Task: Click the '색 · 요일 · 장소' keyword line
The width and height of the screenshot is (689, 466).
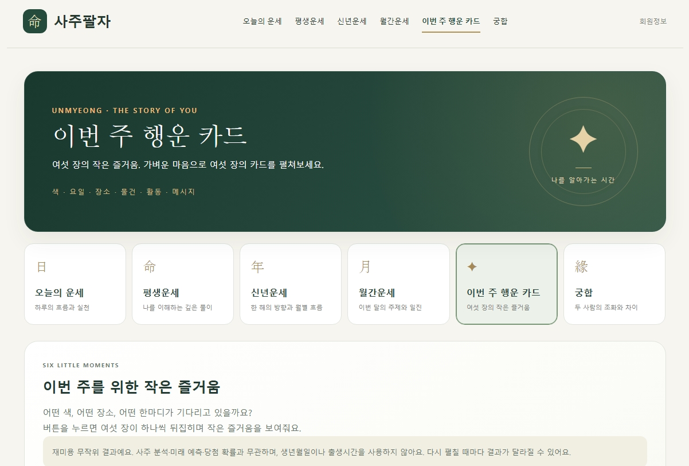Action: click(123, 192)
